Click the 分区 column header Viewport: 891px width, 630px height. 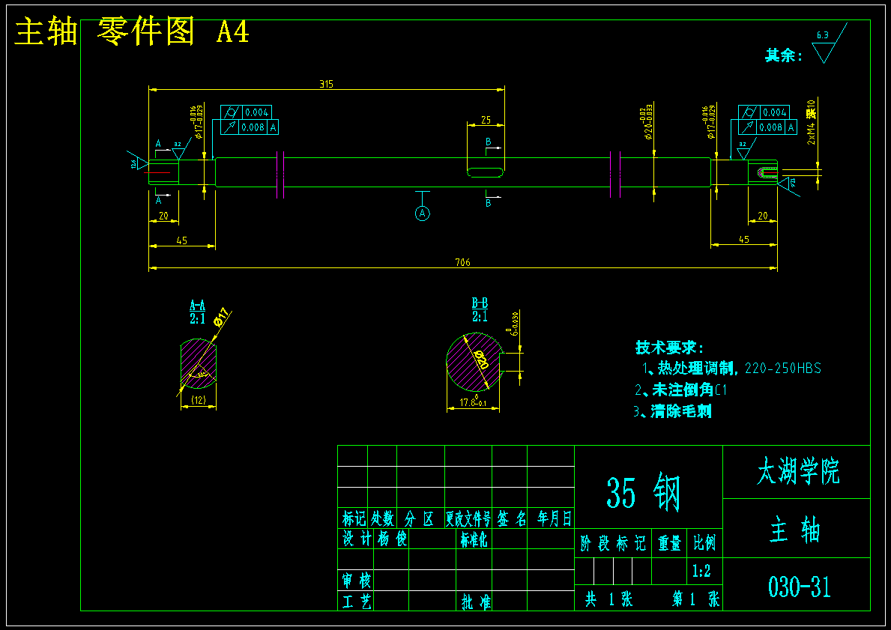420,518
